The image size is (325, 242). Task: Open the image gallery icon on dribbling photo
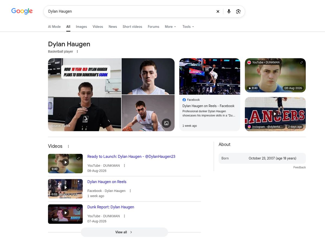tap(166, 123)
